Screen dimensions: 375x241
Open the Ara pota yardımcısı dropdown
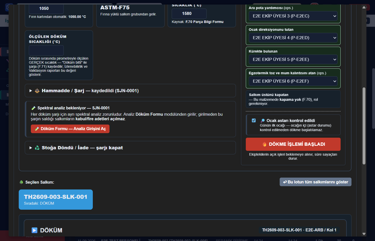point(293,16)
